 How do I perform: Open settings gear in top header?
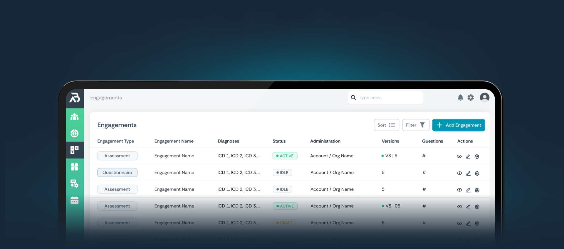click(x=471, y=97)
